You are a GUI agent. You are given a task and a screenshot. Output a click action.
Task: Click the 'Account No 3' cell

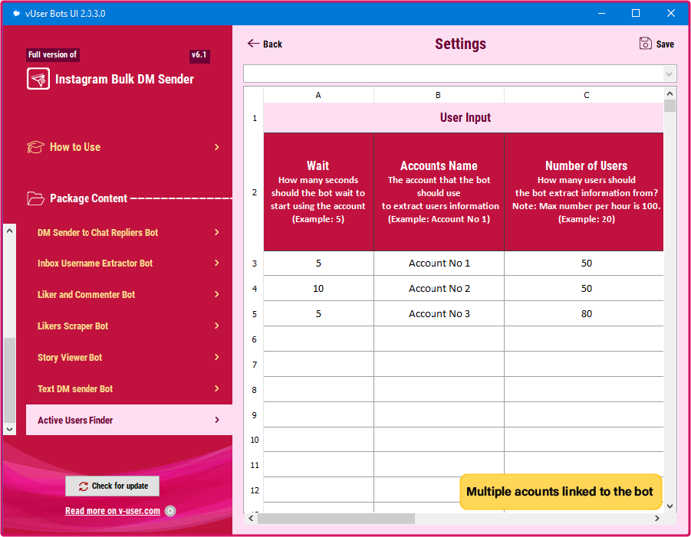(x=439, y=313)
